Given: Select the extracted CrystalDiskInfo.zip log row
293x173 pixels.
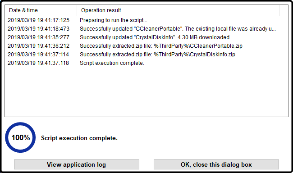Looking at the screenshot, I should tap(146, 55).
